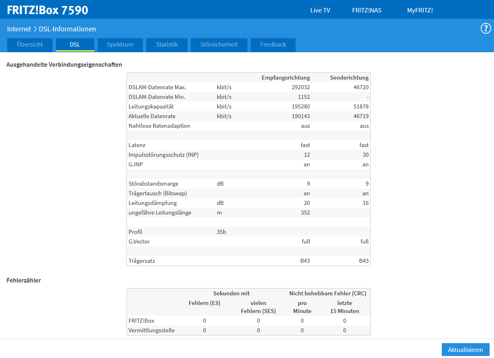Click the letzte 15 Minuten header

pos(345,307)
